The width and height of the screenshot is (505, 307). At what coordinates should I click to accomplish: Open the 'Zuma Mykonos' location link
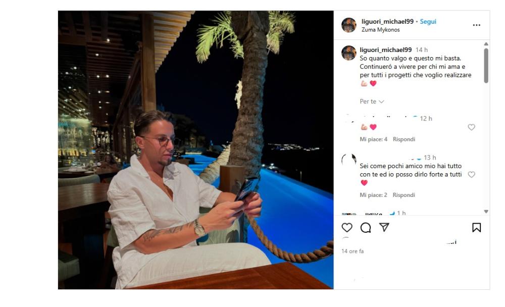[380, 30]
